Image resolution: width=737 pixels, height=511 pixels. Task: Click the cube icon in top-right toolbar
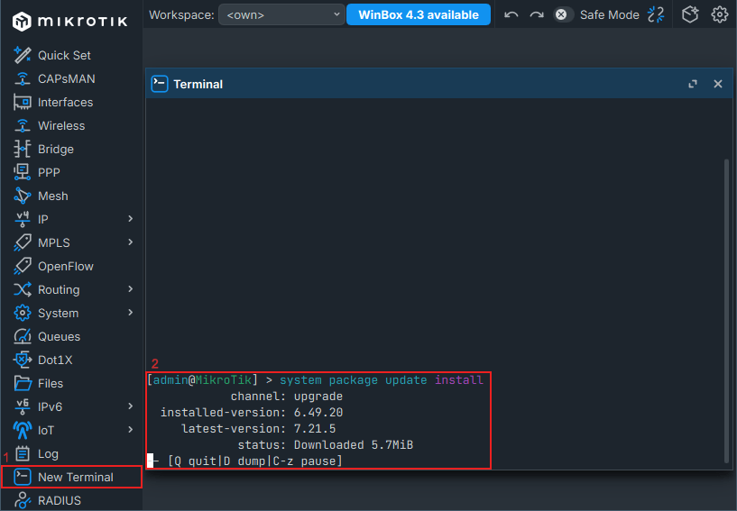[x=690, y=15]
